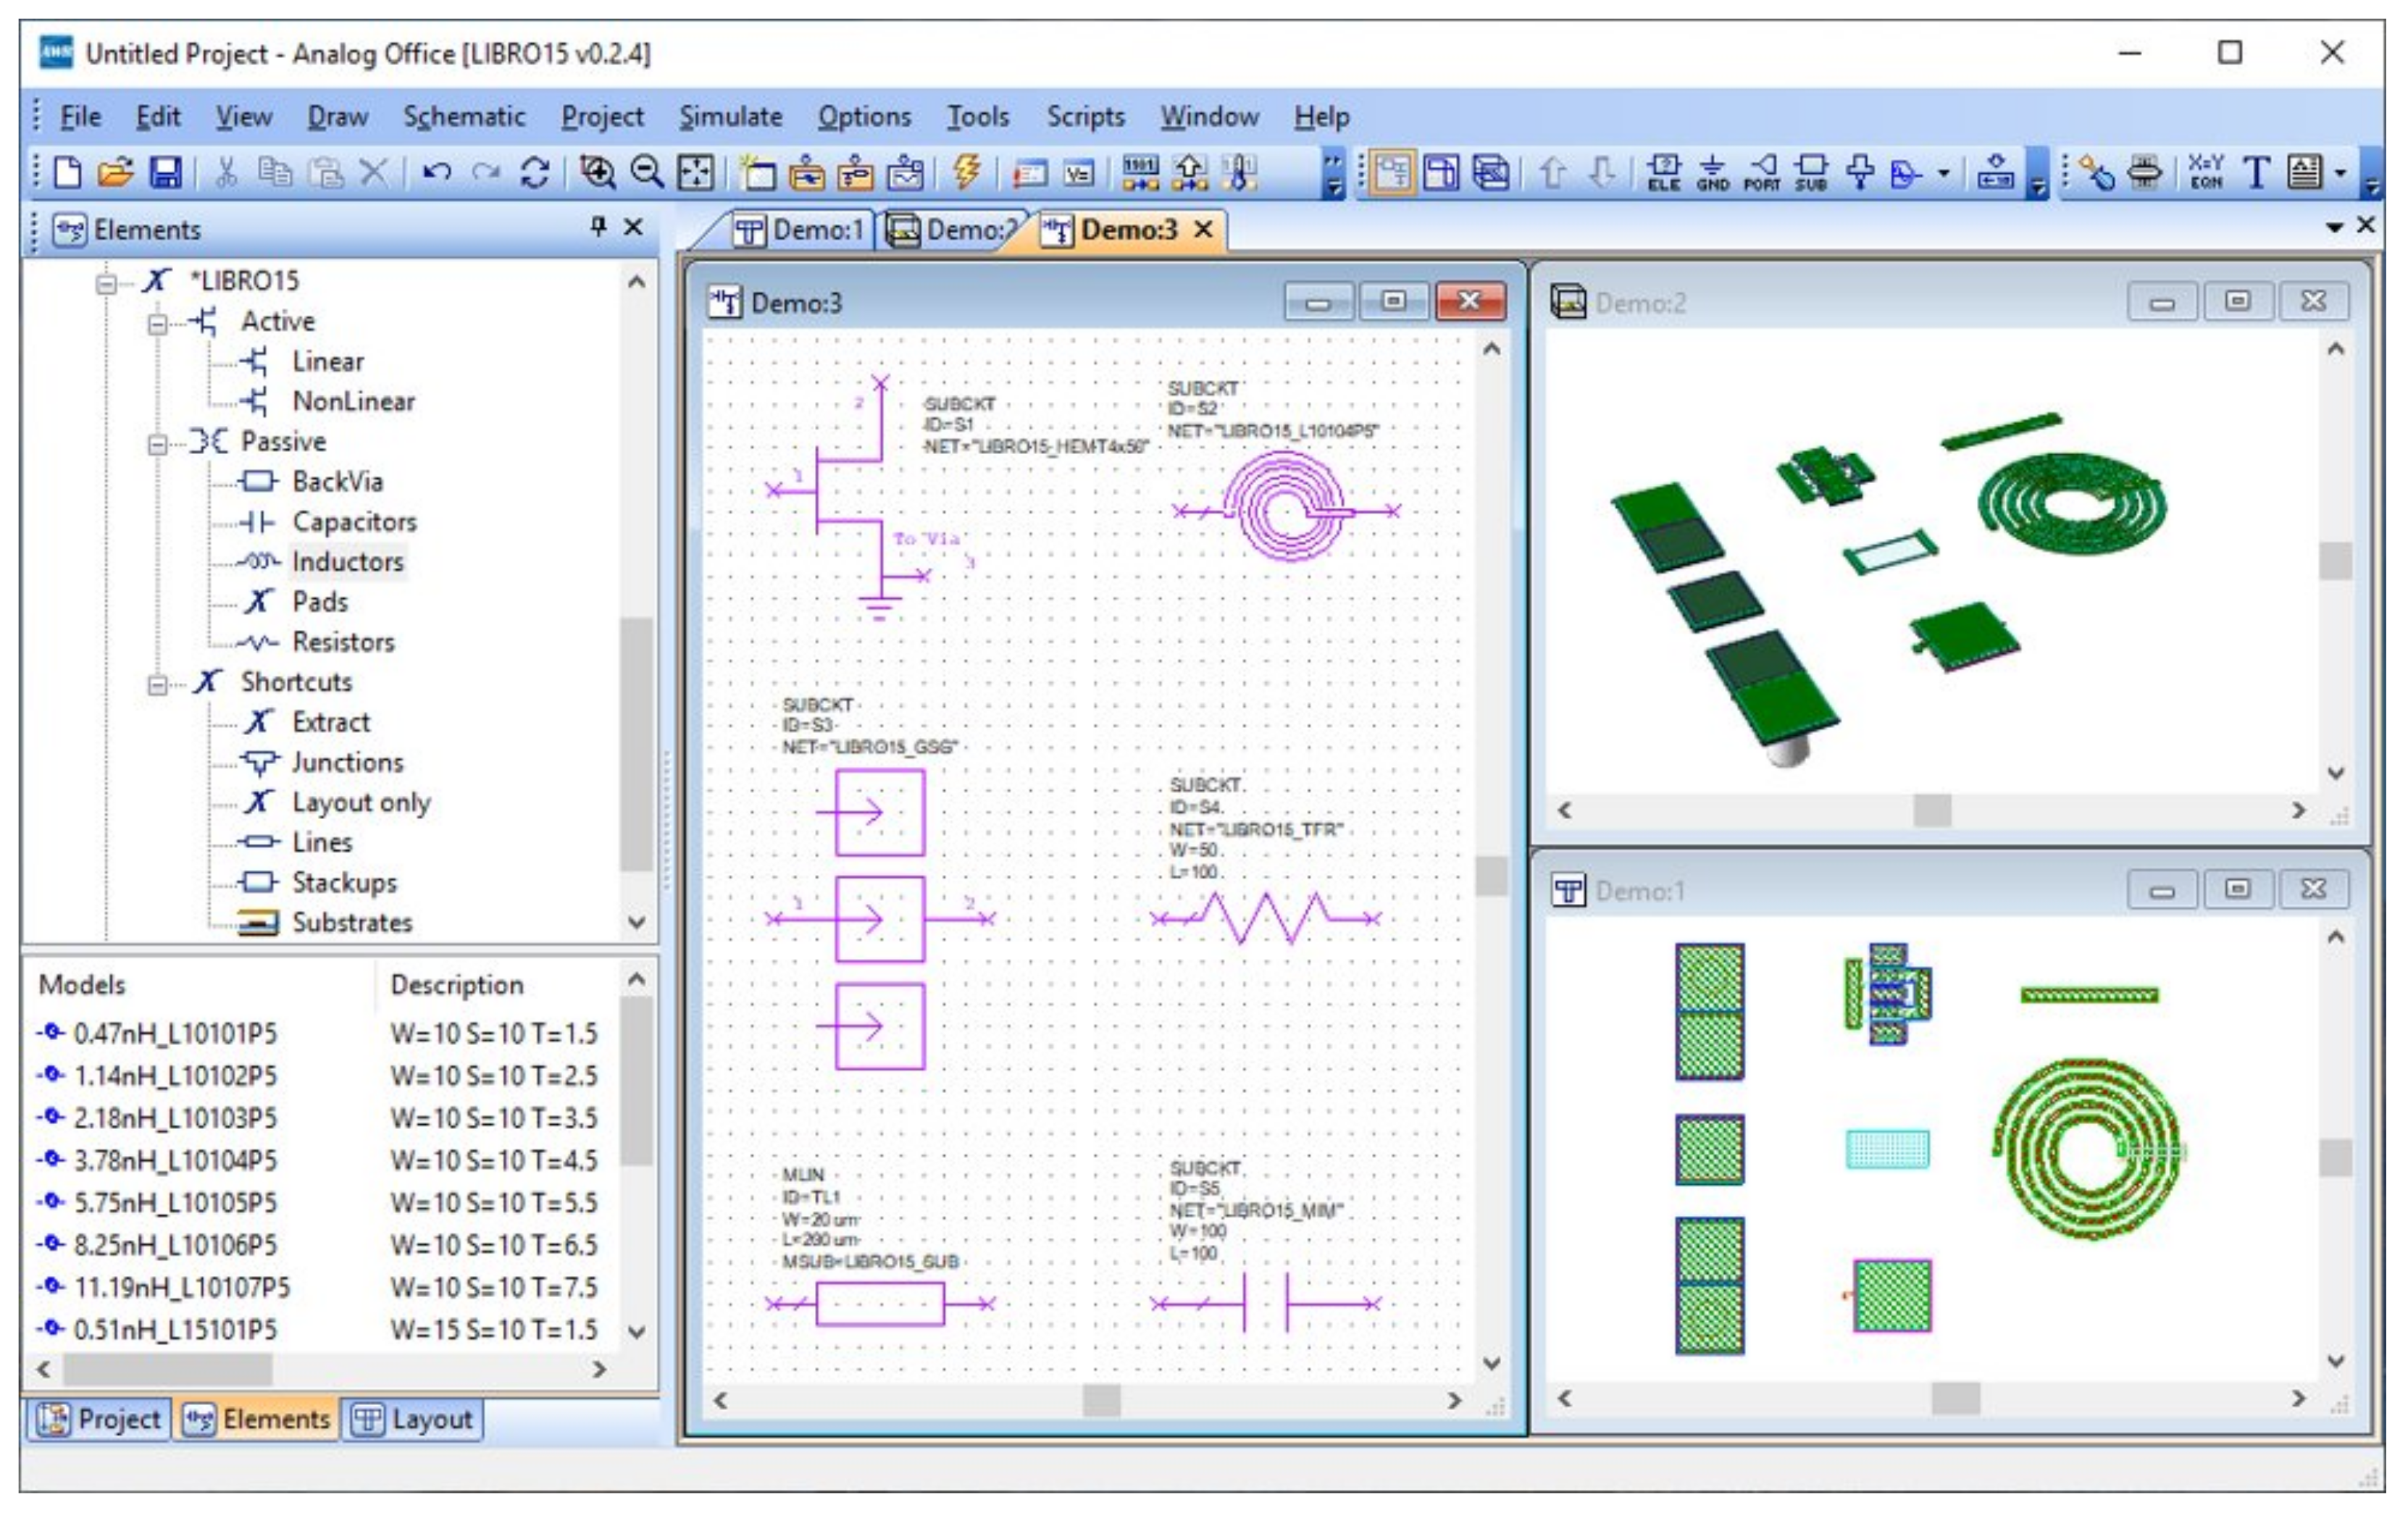Select the 3.78nH_L10104P5 inductor model
This screenshot has width=2408, height=1513.
click(x=175, y=1160)
